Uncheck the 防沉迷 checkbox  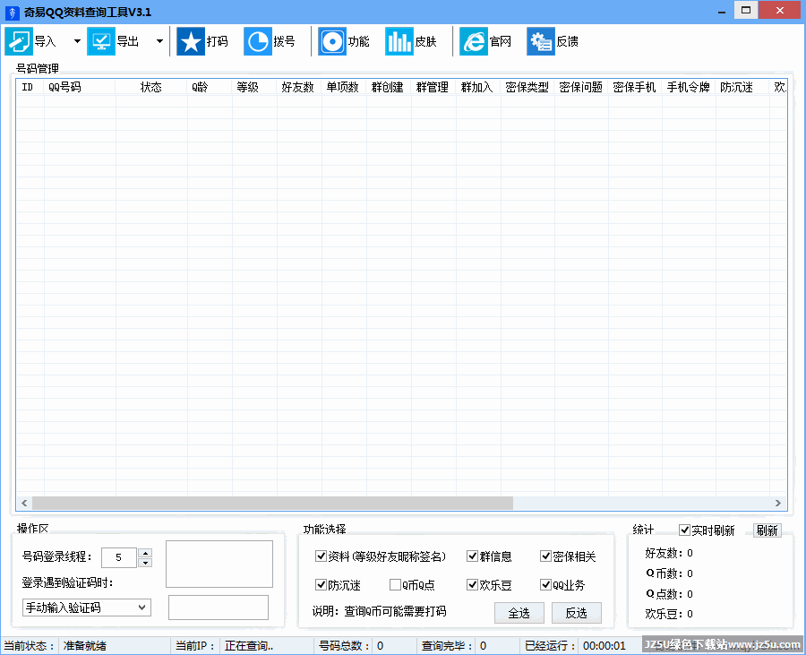click(x=321, y=584)
